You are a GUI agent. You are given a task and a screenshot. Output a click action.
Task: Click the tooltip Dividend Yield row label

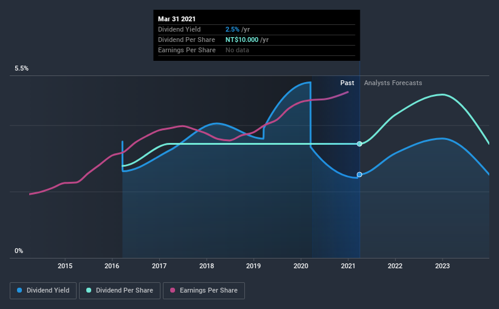point(179,29)
